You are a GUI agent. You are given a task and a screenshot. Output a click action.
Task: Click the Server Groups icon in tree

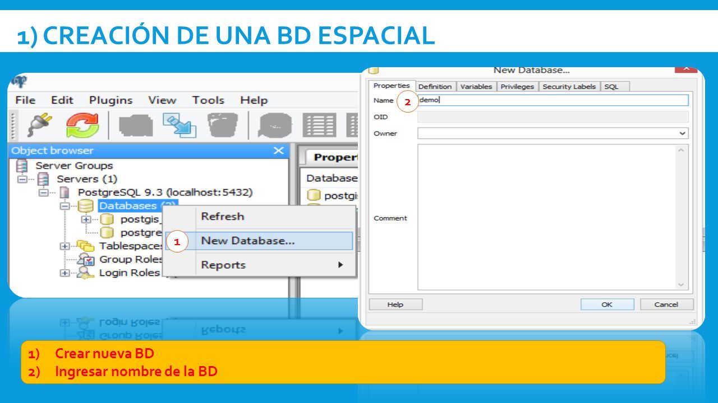click(x=22, y=166)
